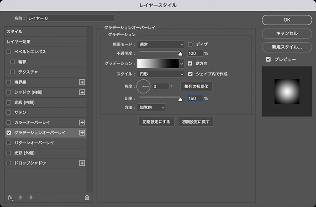This screenshot has width=316, height=207.
Task: Add another カラーオーバーレイ with plus icon
Action: tap(82, 122)
